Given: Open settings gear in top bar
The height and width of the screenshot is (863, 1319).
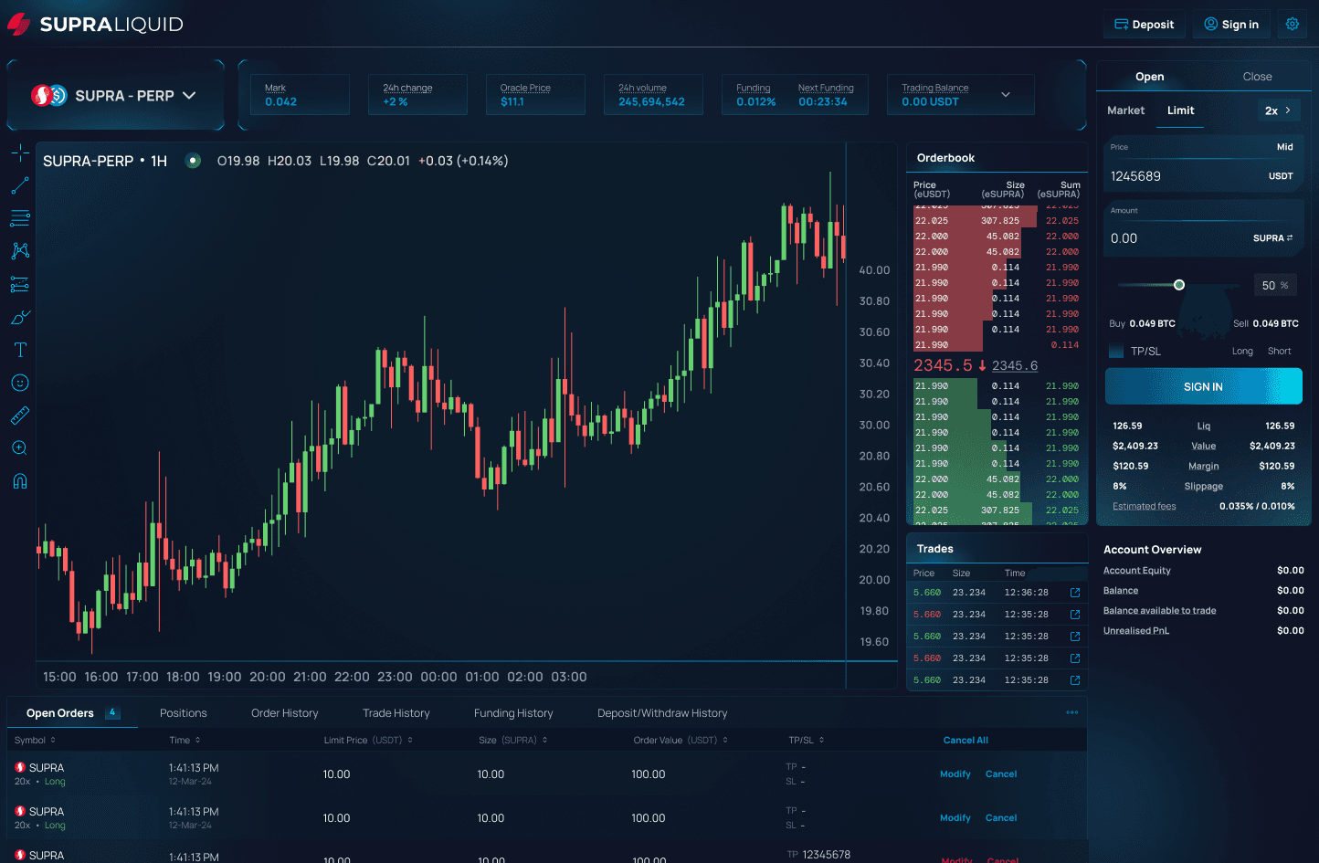Looking at the screenshot, I should pos(1293,25).
